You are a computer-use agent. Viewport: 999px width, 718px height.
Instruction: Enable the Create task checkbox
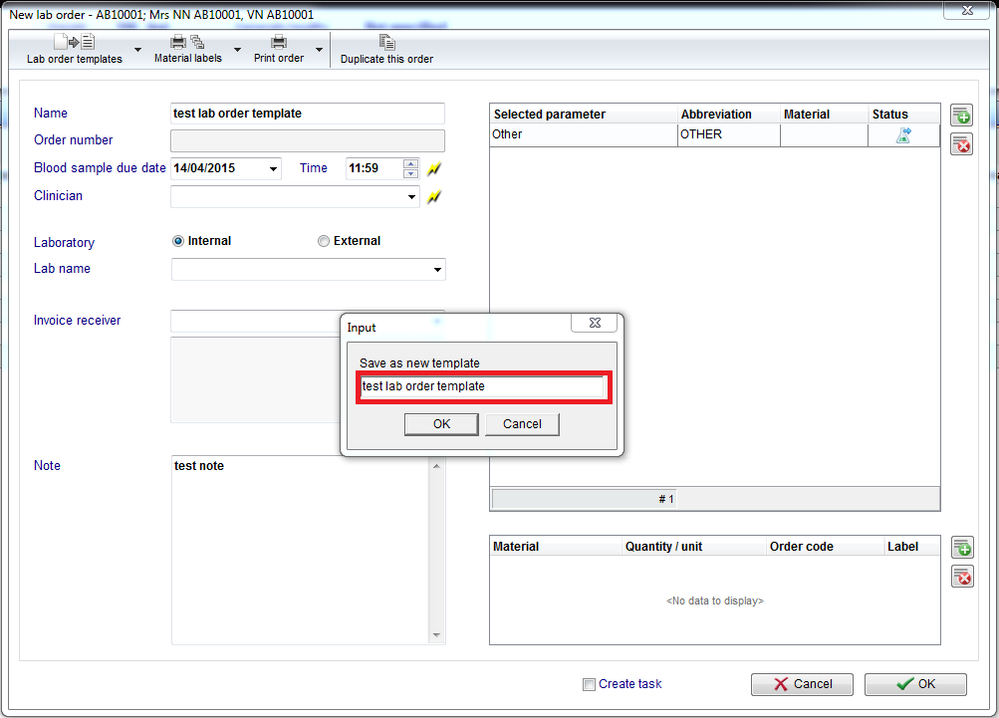589,684
